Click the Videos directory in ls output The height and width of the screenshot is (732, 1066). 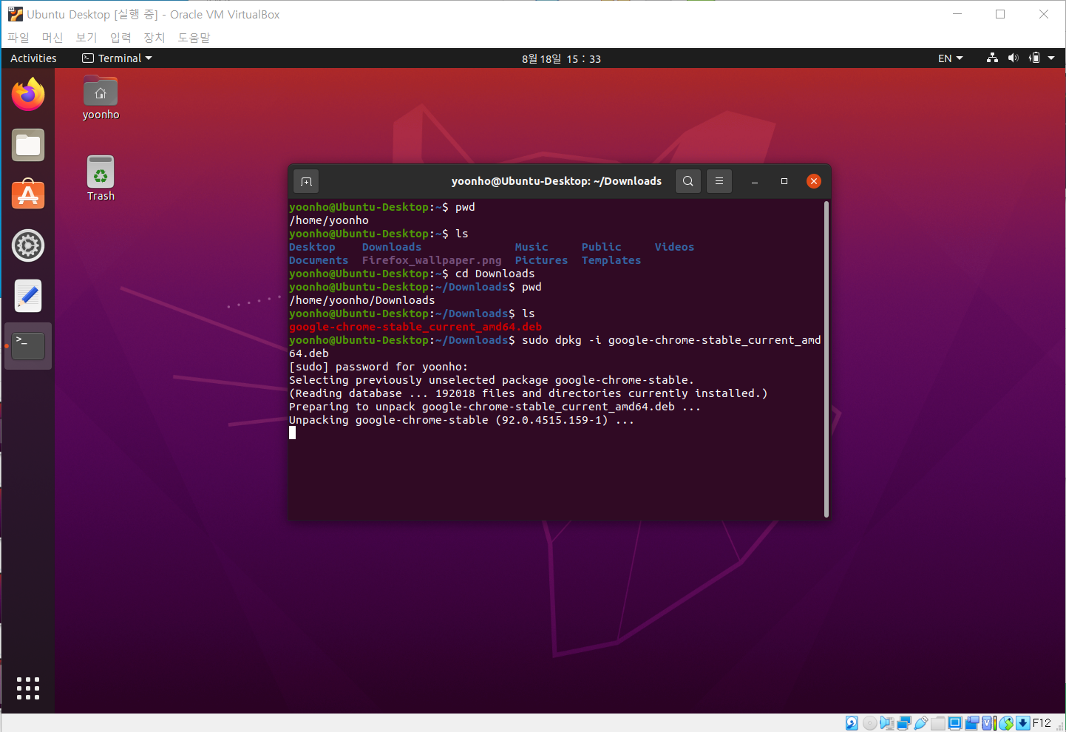(674, 247)
